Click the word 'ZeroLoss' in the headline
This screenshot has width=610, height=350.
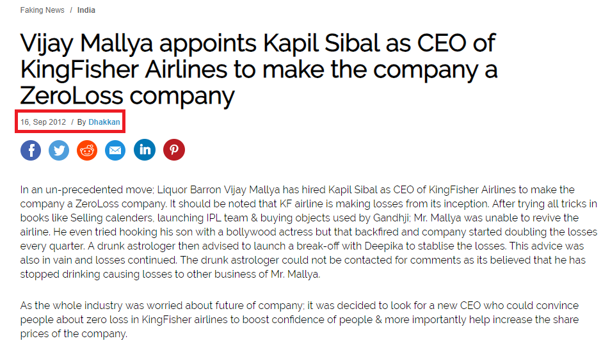point(71,96)
